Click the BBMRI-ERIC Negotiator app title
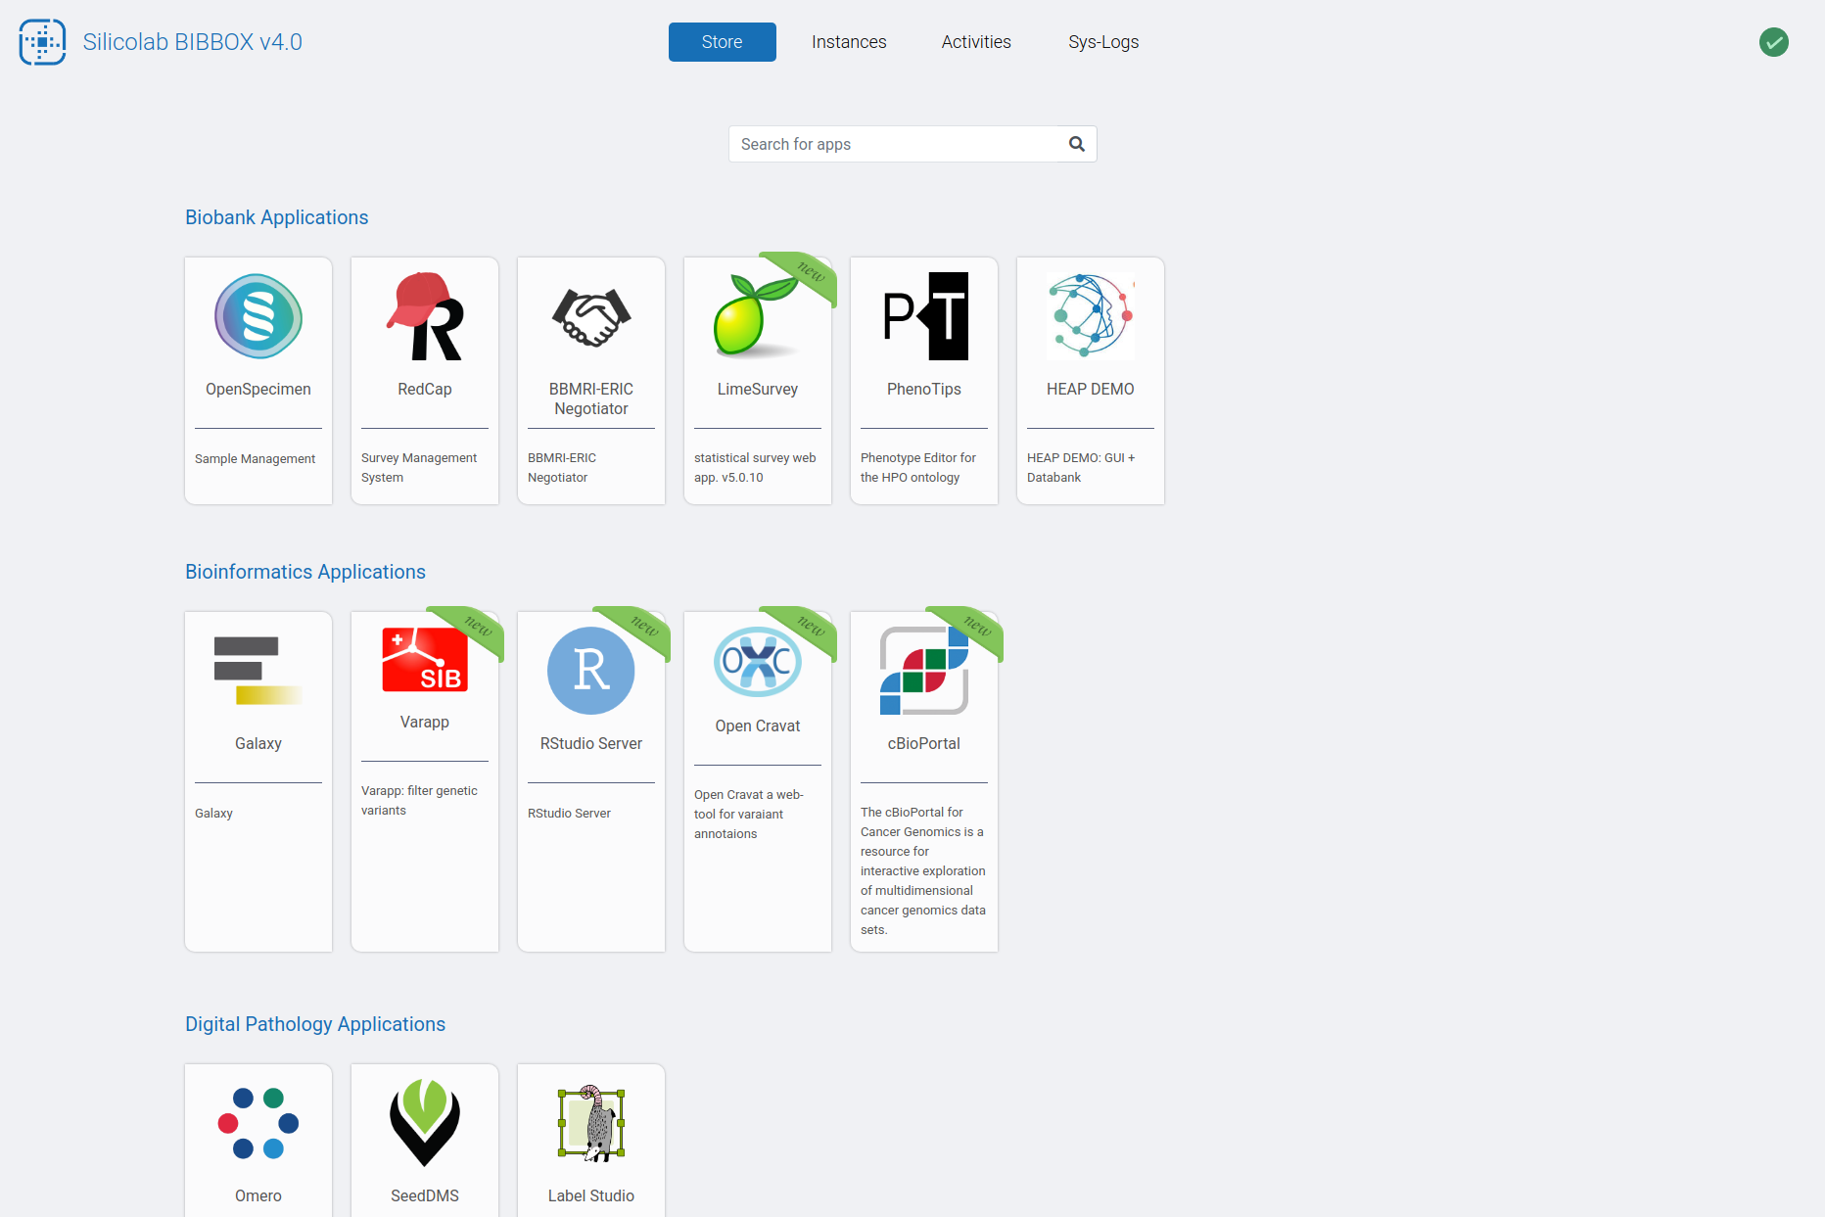Viewport: 1825px width, 1217px height. [x=591, y=398]
